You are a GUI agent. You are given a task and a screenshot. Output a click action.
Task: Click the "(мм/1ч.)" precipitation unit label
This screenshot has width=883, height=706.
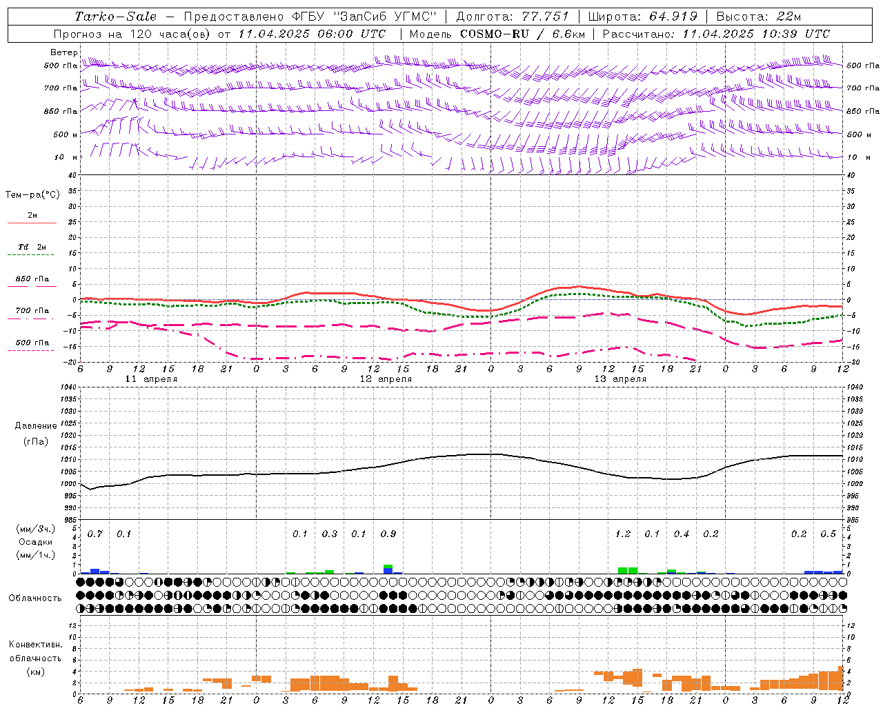pyautogui.click(x=36, y=556)
